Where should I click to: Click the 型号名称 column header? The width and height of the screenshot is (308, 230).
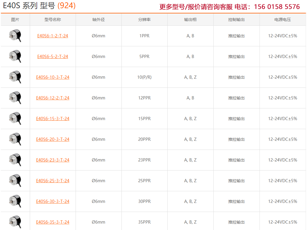pyautogui.click(x=53, y=20)
